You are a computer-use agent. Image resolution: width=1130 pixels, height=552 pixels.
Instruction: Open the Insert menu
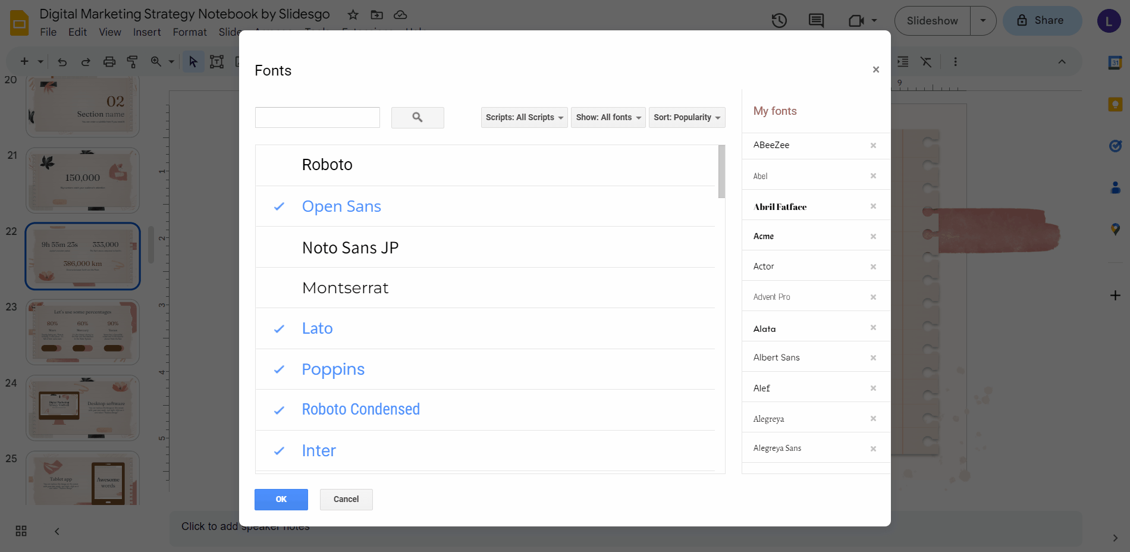[147, 32]
